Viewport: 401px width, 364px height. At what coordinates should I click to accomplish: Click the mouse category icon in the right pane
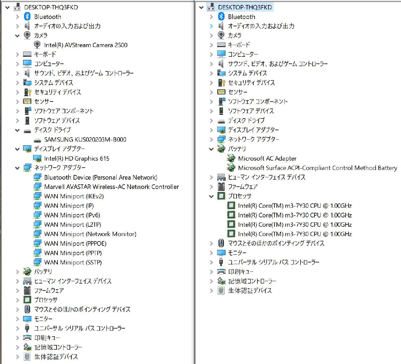(221, 243)
